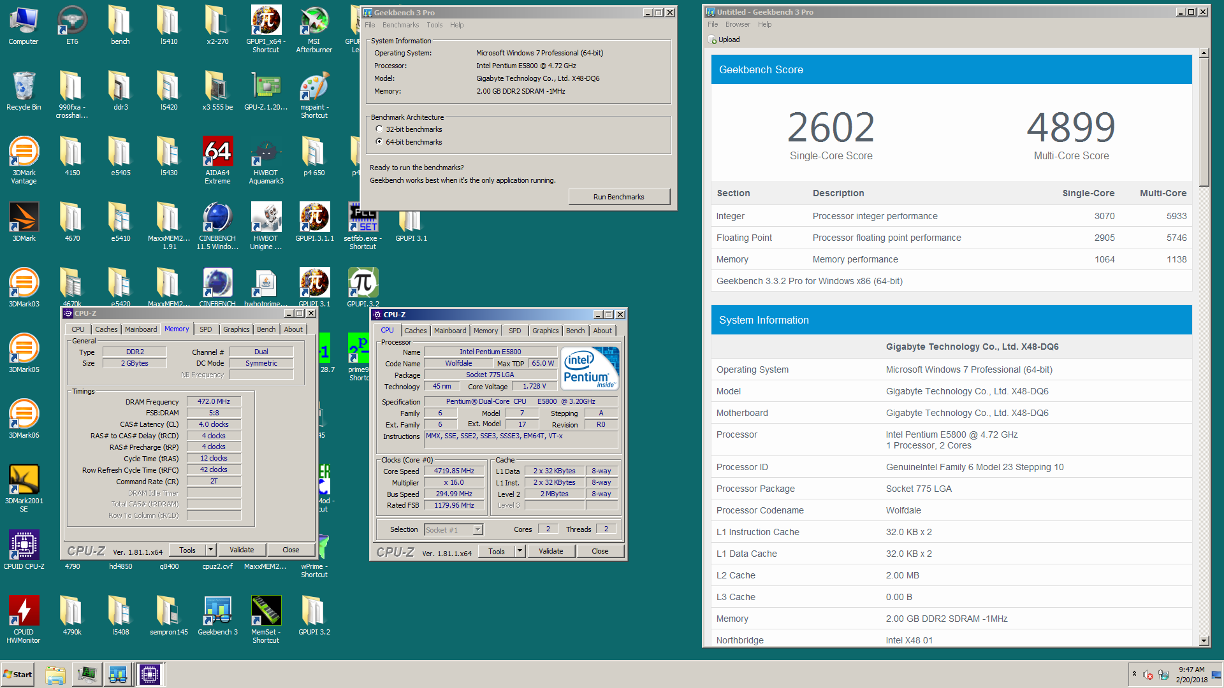Switch to SPD tab in Memory CPU-Z window
This screenshot has width=1224, height=688.
205,329
